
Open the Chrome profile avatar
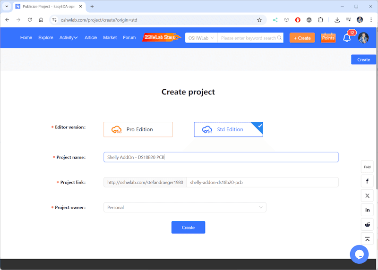tap(360, 20)
